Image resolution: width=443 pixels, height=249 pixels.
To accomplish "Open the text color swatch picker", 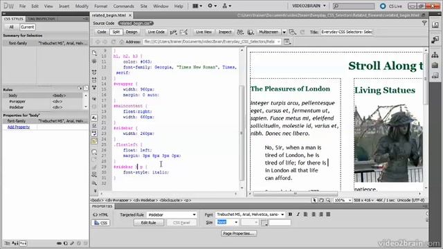I will [x=264, y=223].
